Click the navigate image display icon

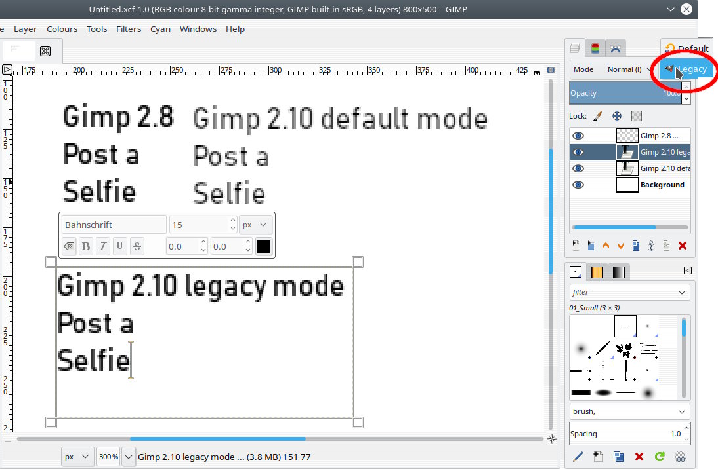[552, 439]
